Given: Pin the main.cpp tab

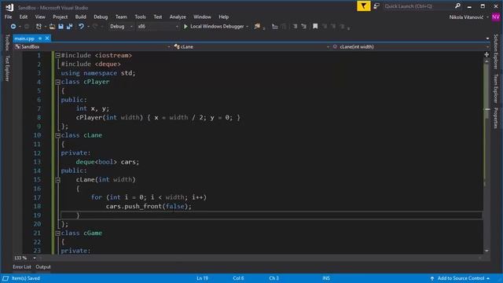Looking at the screenshot, I should 40,39.
